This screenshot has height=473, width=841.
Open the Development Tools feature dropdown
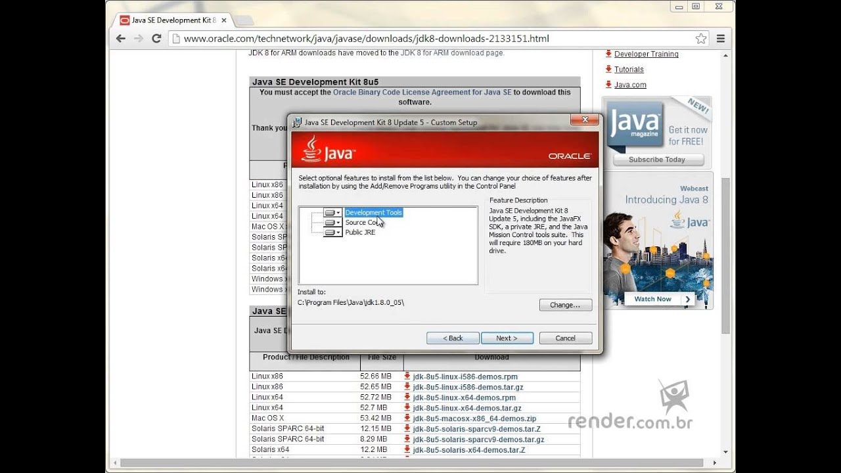point(333,213)
